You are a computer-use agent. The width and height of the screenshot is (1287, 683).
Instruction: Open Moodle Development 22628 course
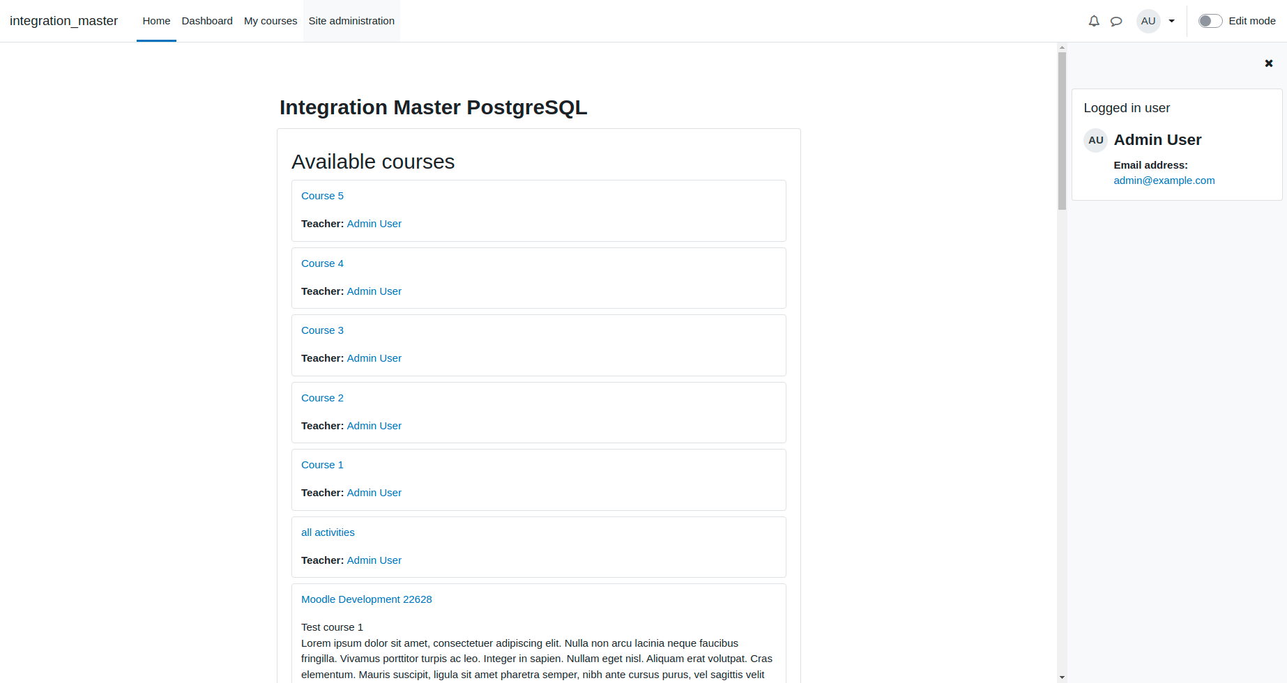367,599
